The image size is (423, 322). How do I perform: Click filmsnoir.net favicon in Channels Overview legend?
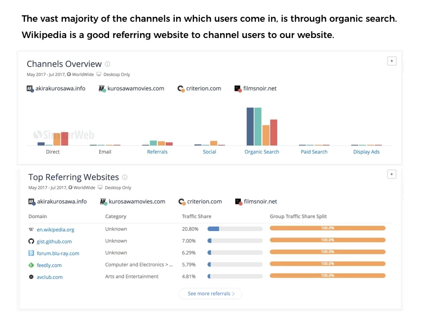pyautogui.click(x=238, y=88)
